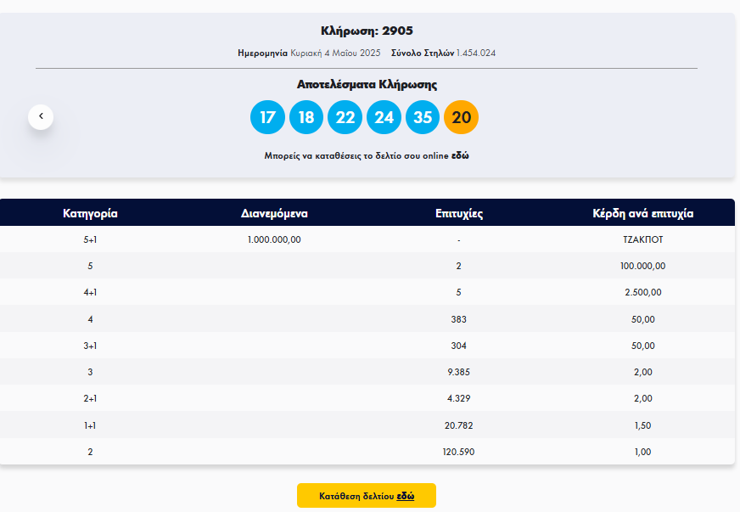Click the 'Κλήρωση: 2905' draw title
Screen dimensions: 740x512
pos(367,31)
